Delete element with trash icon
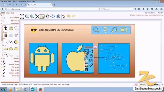The image size is (164, 92). (87, 70)
